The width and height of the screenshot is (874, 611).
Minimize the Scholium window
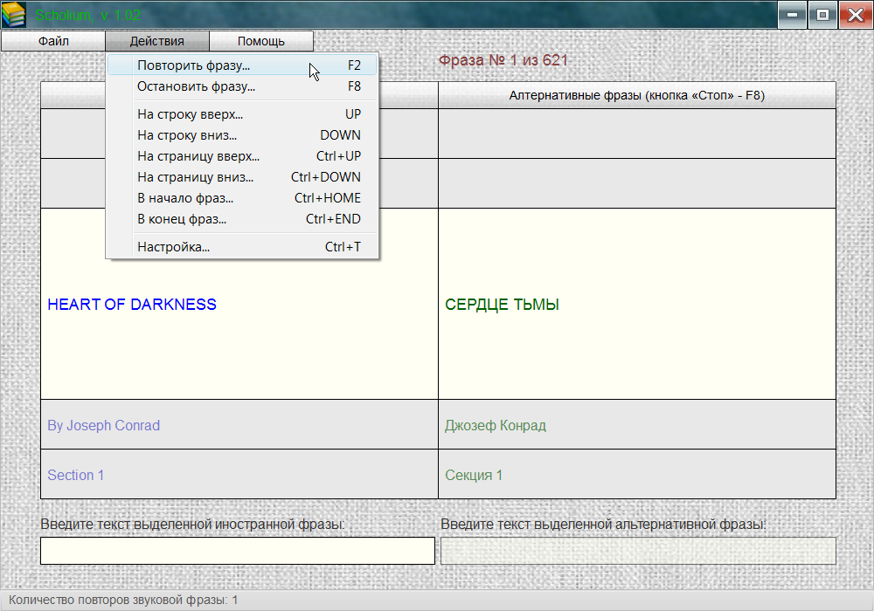point(792,14)
